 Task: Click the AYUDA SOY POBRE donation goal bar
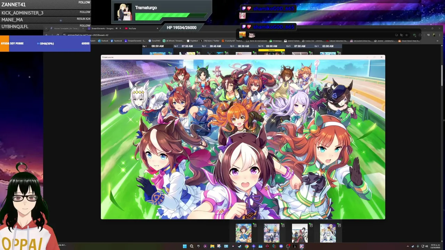45,43
